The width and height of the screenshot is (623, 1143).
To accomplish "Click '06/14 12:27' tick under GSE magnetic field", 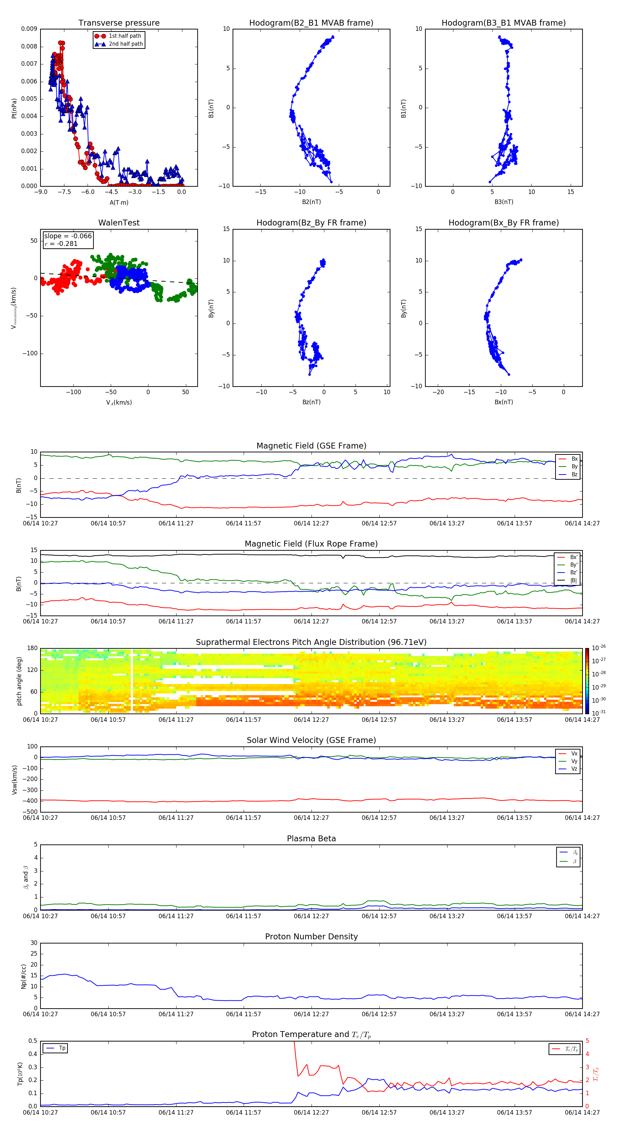I will 311,524.
